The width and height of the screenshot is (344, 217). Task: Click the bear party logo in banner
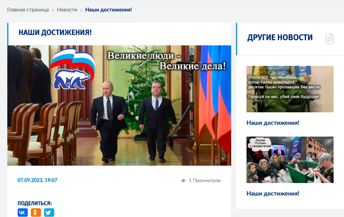[73, 69]
